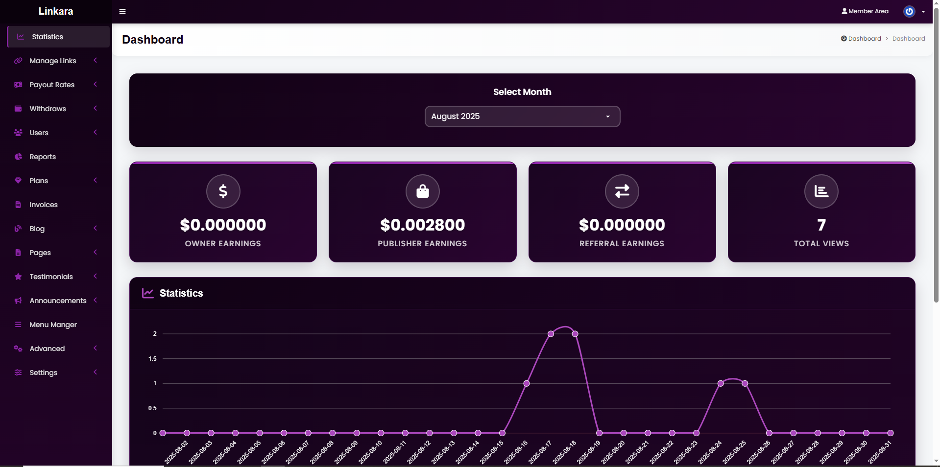The width and height of the screenshot is (940, 467).
Task: Expand the Blog submenu chevron
Action: coord(96,228)
